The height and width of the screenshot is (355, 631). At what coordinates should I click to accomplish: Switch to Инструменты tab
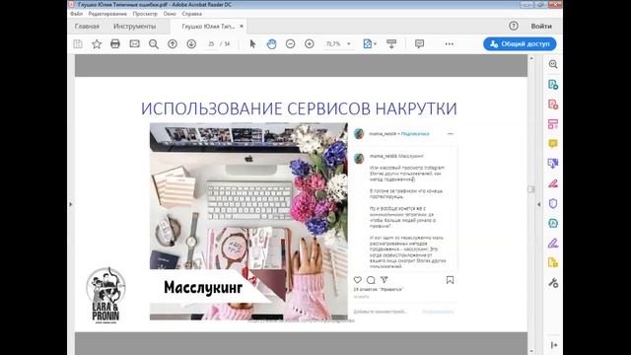click(134, 27)
